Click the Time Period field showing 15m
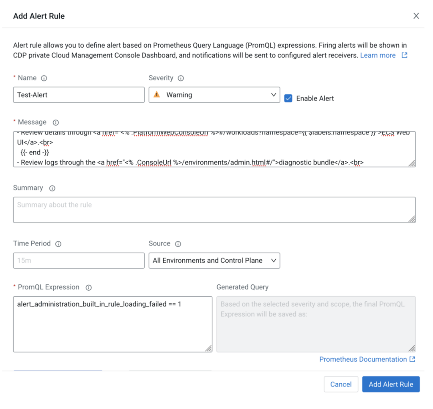The image size is (433, 409). coord(79,260)
